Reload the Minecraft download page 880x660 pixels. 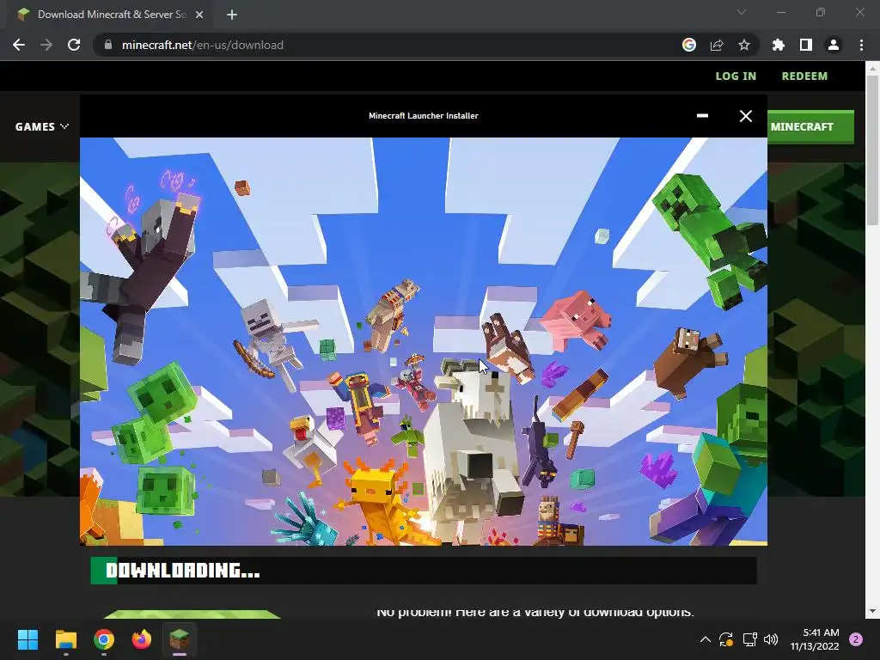click(74, 45)
